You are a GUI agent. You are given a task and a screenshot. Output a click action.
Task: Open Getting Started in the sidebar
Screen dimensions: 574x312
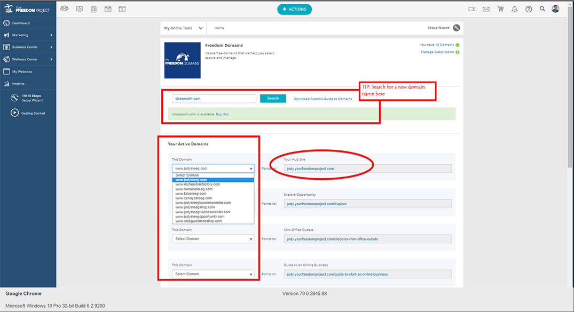coord(28,113)
